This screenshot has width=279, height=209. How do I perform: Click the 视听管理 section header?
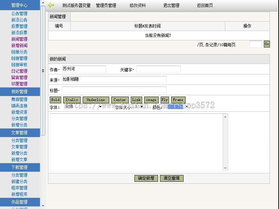(20, 92)
